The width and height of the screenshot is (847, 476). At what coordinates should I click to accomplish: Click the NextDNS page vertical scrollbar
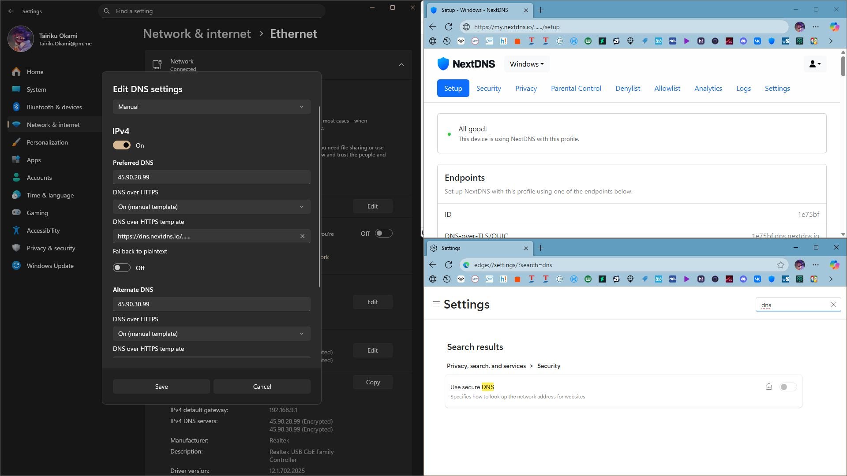(843, 66)
